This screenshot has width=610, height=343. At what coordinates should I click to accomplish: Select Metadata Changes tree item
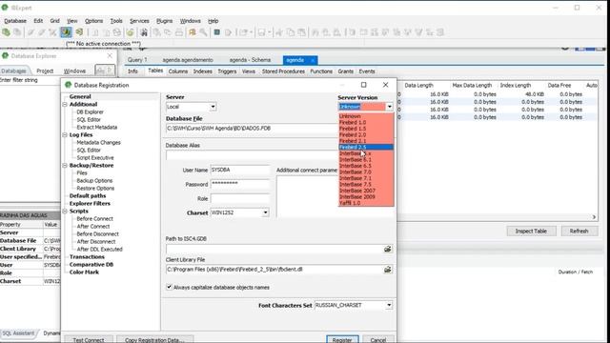98,142
